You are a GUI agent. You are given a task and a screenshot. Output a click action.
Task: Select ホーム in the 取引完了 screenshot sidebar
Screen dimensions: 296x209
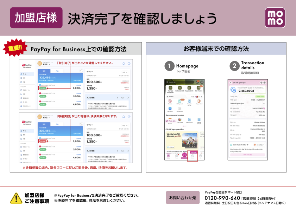27,74
